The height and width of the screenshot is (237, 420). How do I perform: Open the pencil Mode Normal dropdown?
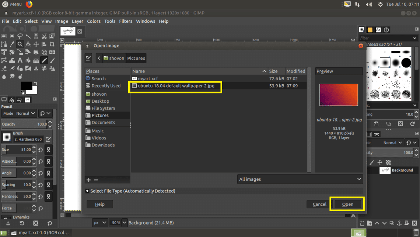pos(25,113)
